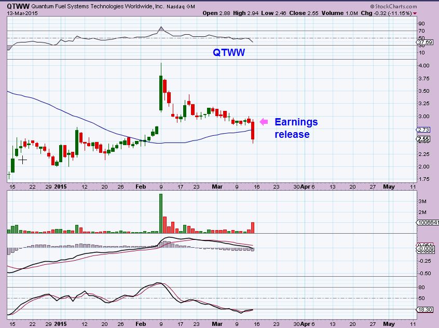
Task: Click the Low 2.46 value
Action: [x=273, y=13]
